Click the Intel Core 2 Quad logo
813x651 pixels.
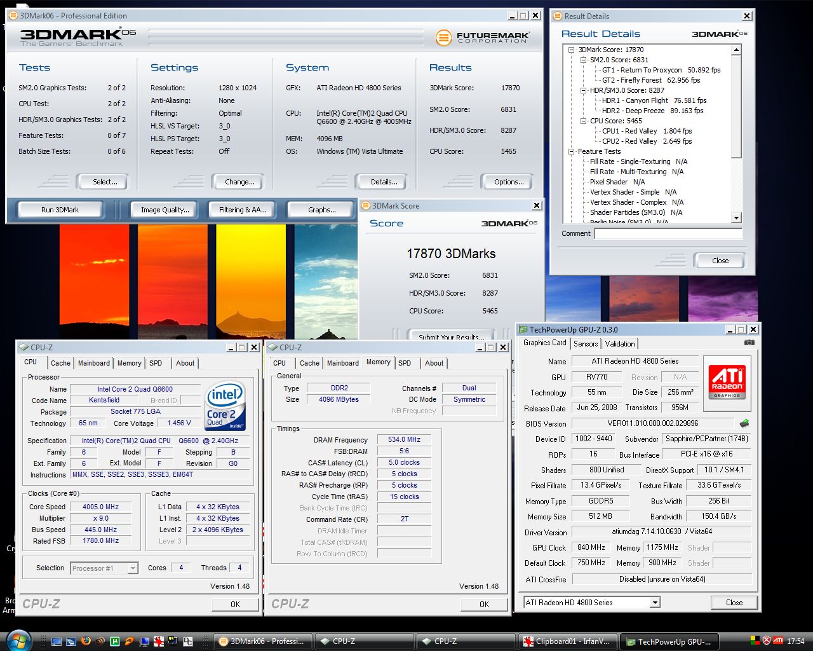coord(225,406)
